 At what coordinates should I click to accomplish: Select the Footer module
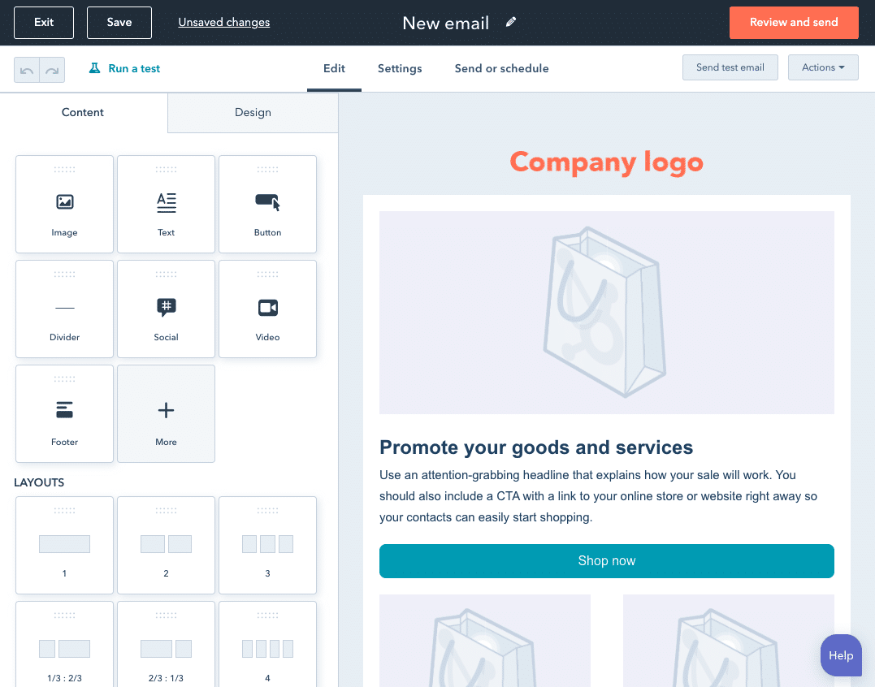pos(64,414)
